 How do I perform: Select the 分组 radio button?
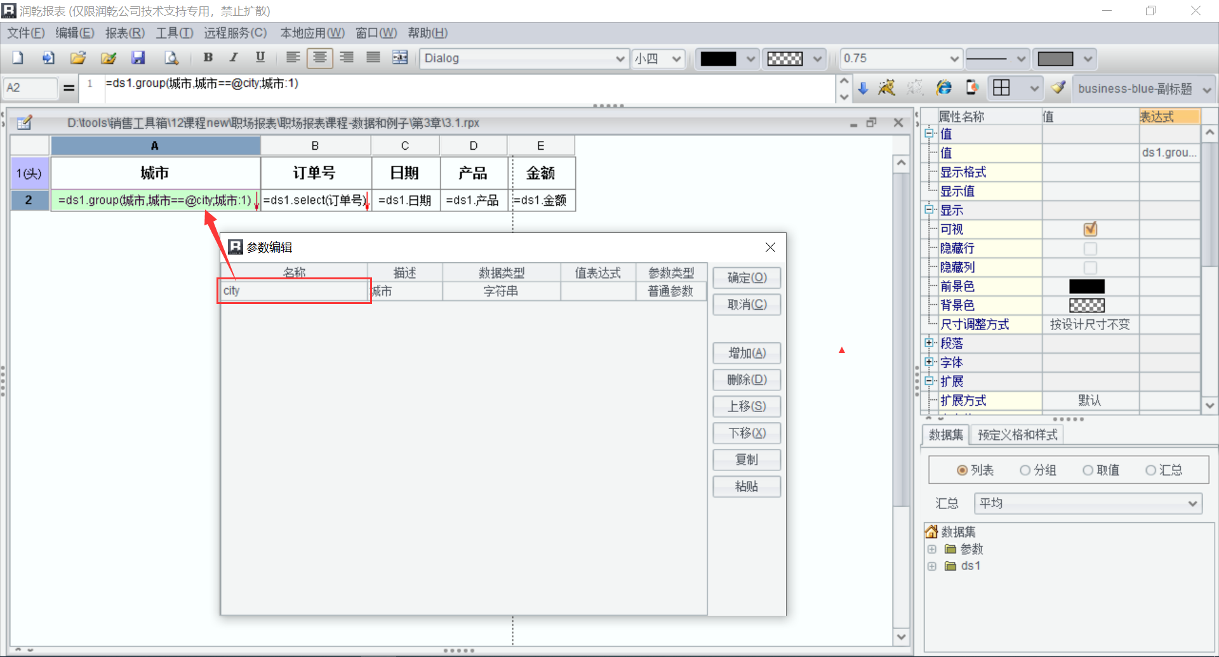pos(1025,470)
